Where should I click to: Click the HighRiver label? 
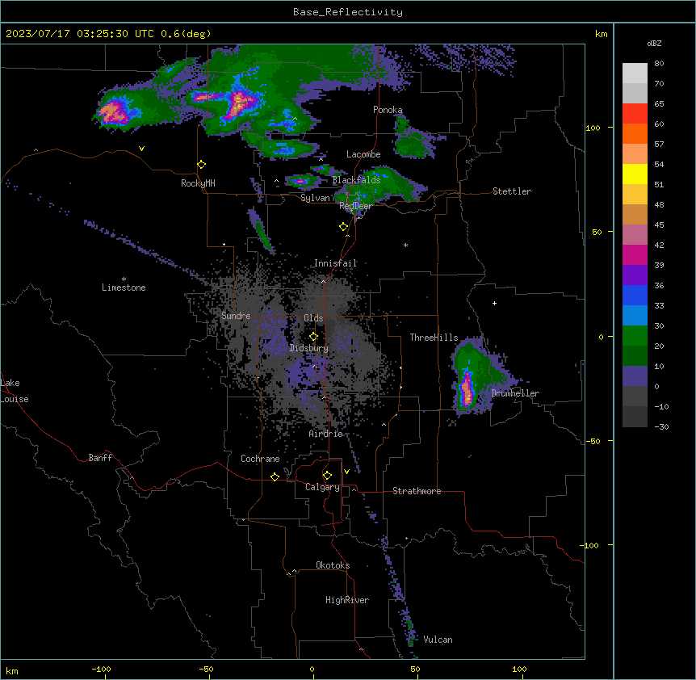[347, 600]
